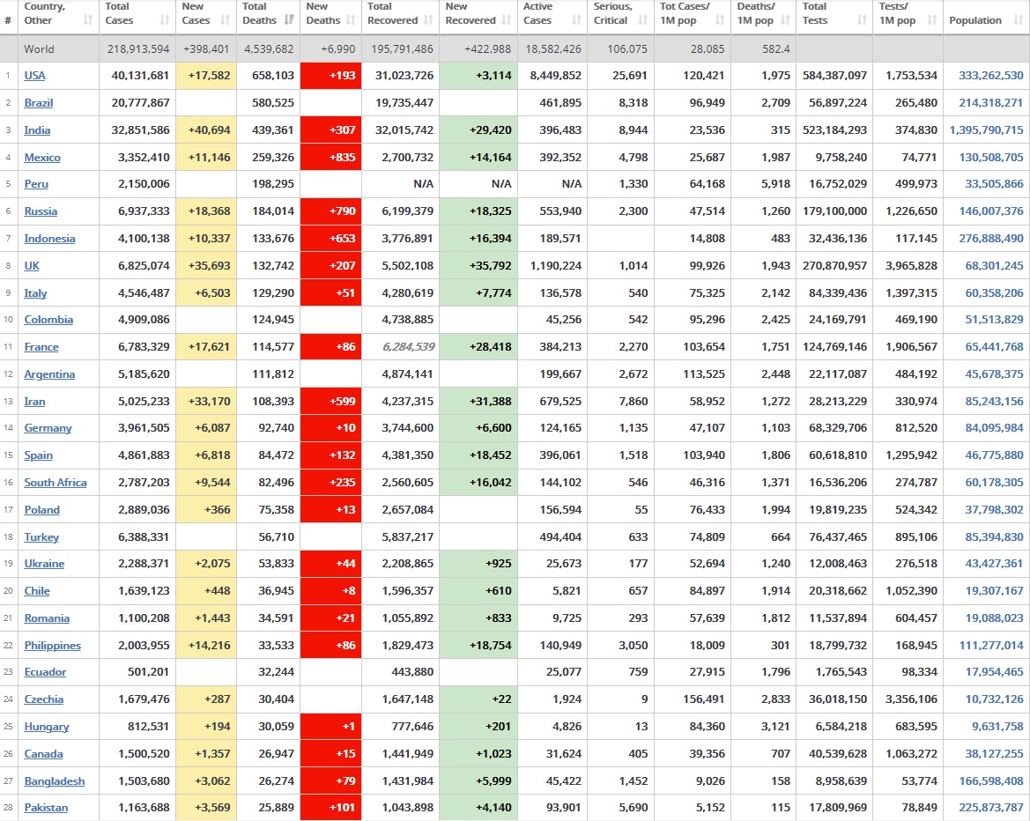
Task: Select World new recovered +422,988
Action: click(x=487, y=49)
